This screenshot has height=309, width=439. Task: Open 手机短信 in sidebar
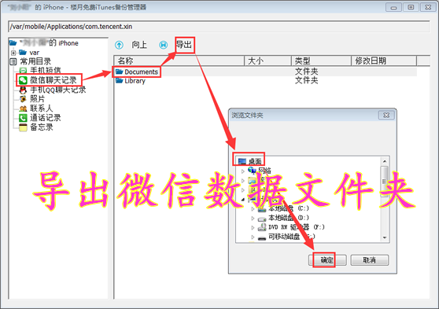point(46,70)
